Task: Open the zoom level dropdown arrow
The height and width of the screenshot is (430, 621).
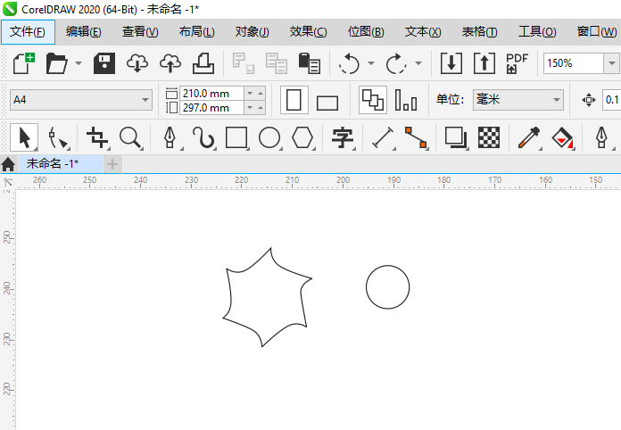Action: [611, 63]
